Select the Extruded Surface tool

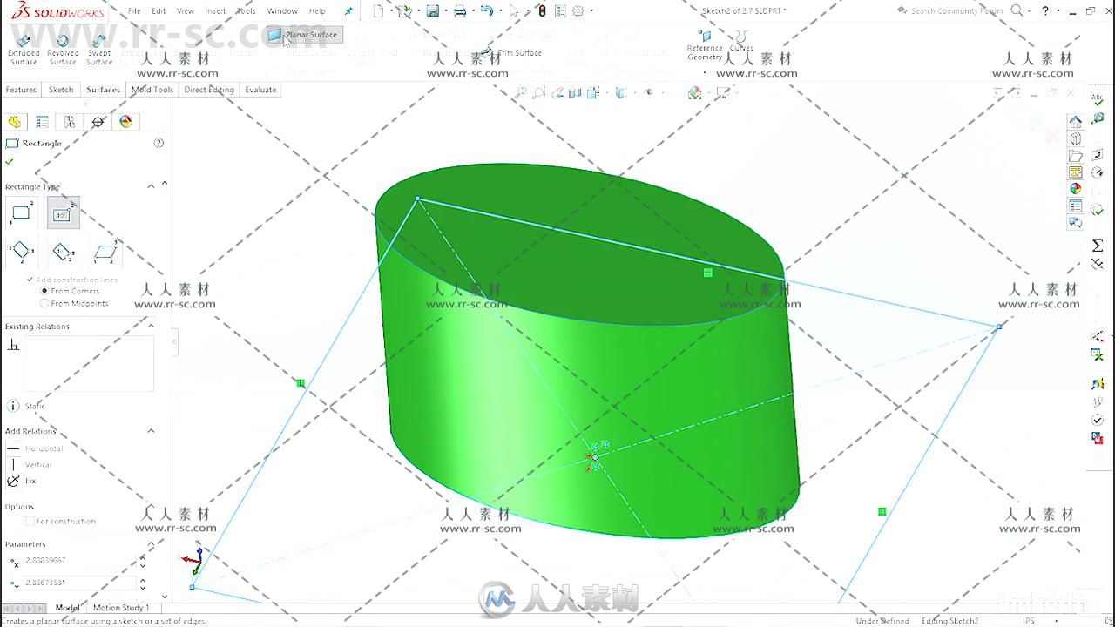24,49
